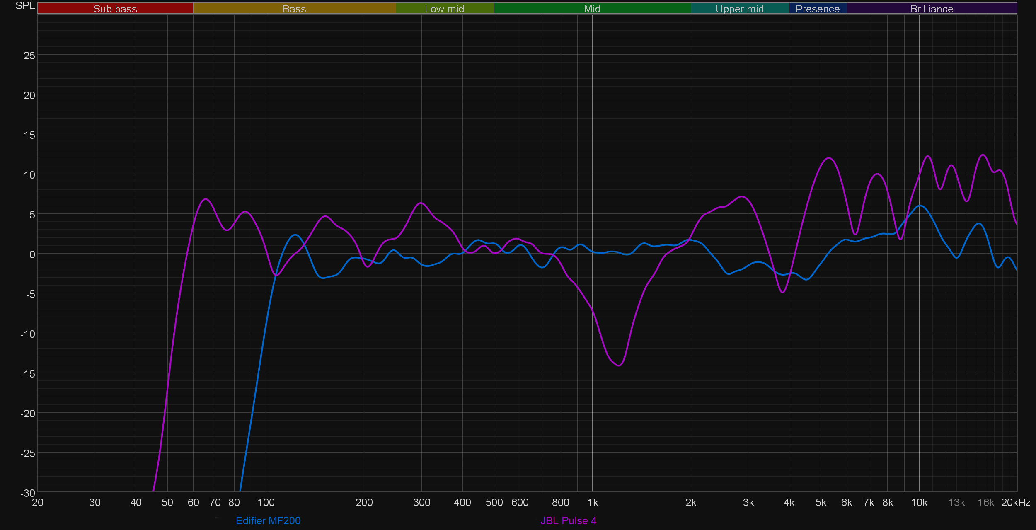Click the Low mid band header
This screenshot has height=530, width=1036.
pos(444,9)
